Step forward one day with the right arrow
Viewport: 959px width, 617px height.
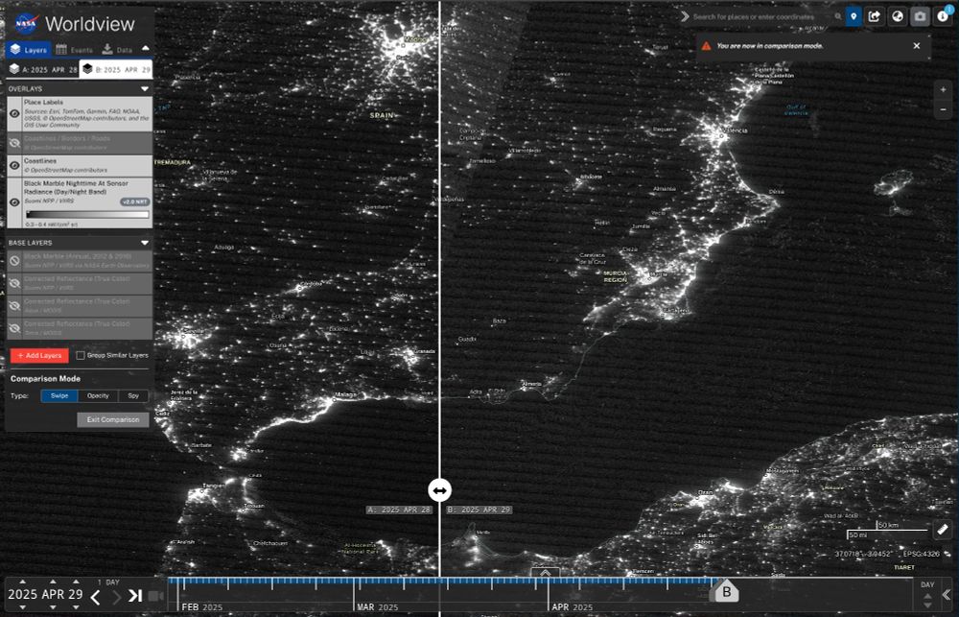coord(116,596)
